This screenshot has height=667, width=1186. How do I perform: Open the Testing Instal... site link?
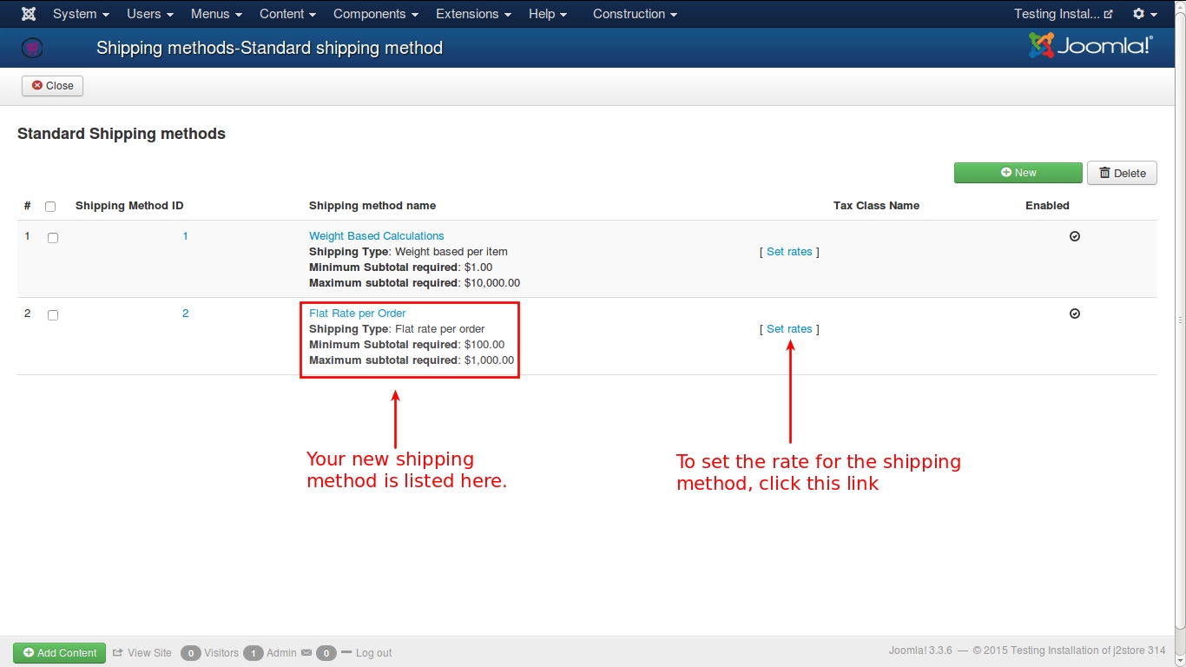click(x=1064, y=14)
